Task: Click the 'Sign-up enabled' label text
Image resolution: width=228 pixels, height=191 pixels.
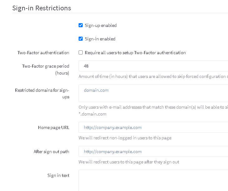Action: (x=100, y=25)
